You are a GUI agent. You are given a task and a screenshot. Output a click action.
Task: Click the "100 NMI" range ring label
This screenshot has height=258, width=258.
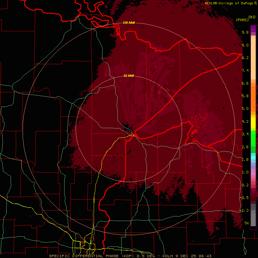tap(129, 23)
